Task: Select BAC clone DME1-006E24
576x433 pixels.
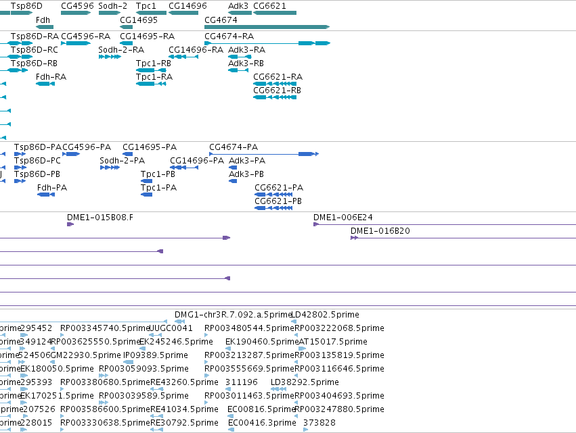Action: tap(343, 218)
